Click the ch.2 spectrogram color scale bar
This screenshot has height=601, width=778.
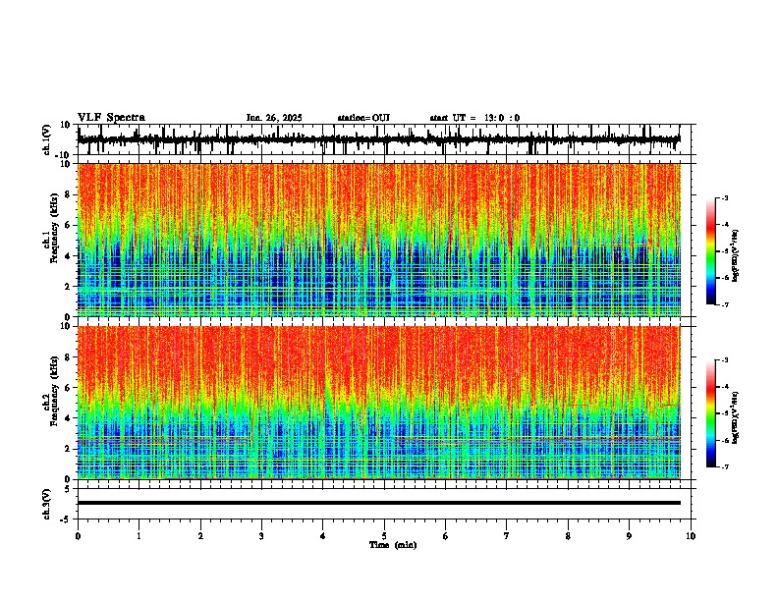coord(710,413)
